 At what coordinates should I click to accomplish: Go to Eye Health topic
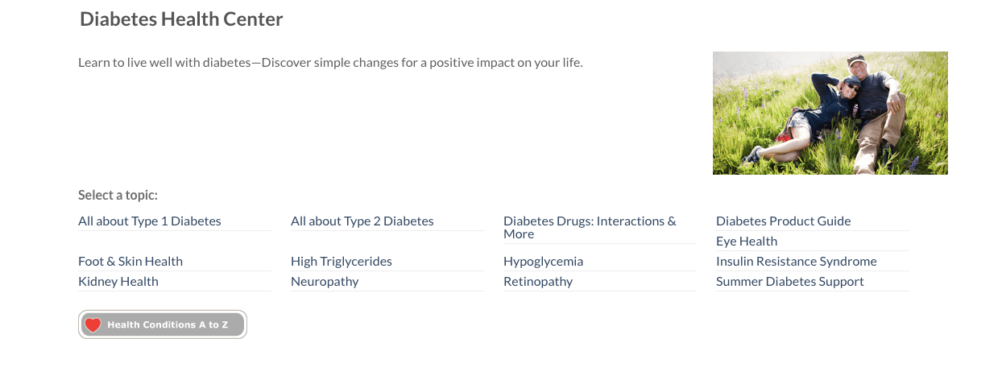[x=747, y=241]
